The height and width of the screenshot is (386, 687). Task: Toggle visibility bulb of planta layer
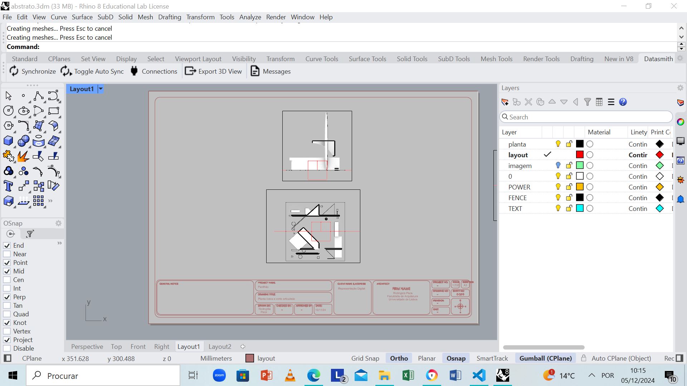coord(558,144)
